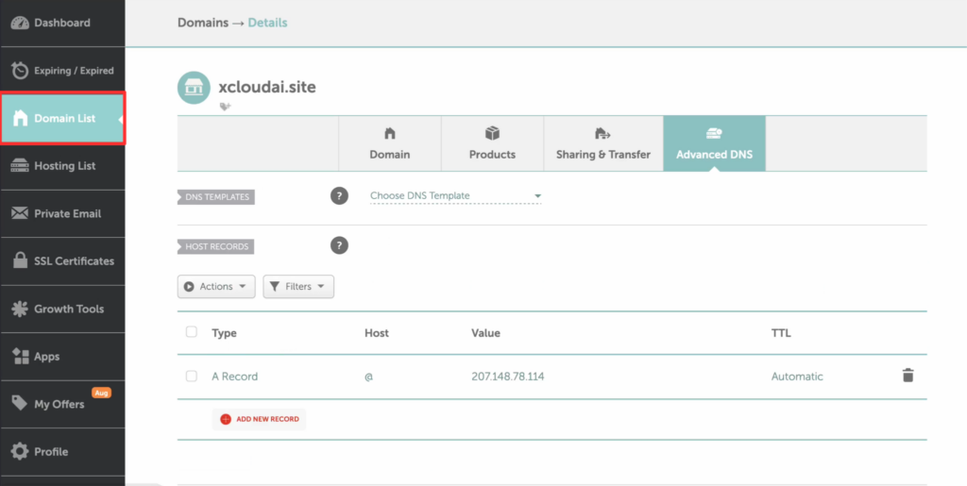Screen dimensions: 967x486
Task: Open My Offers in the sidebar
Action: [x=62, y=404]
